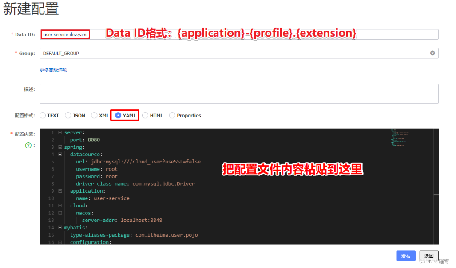Open the green question mark help icon
The height and width of the screenshot is (268, 456).
[x=28, y=145]
